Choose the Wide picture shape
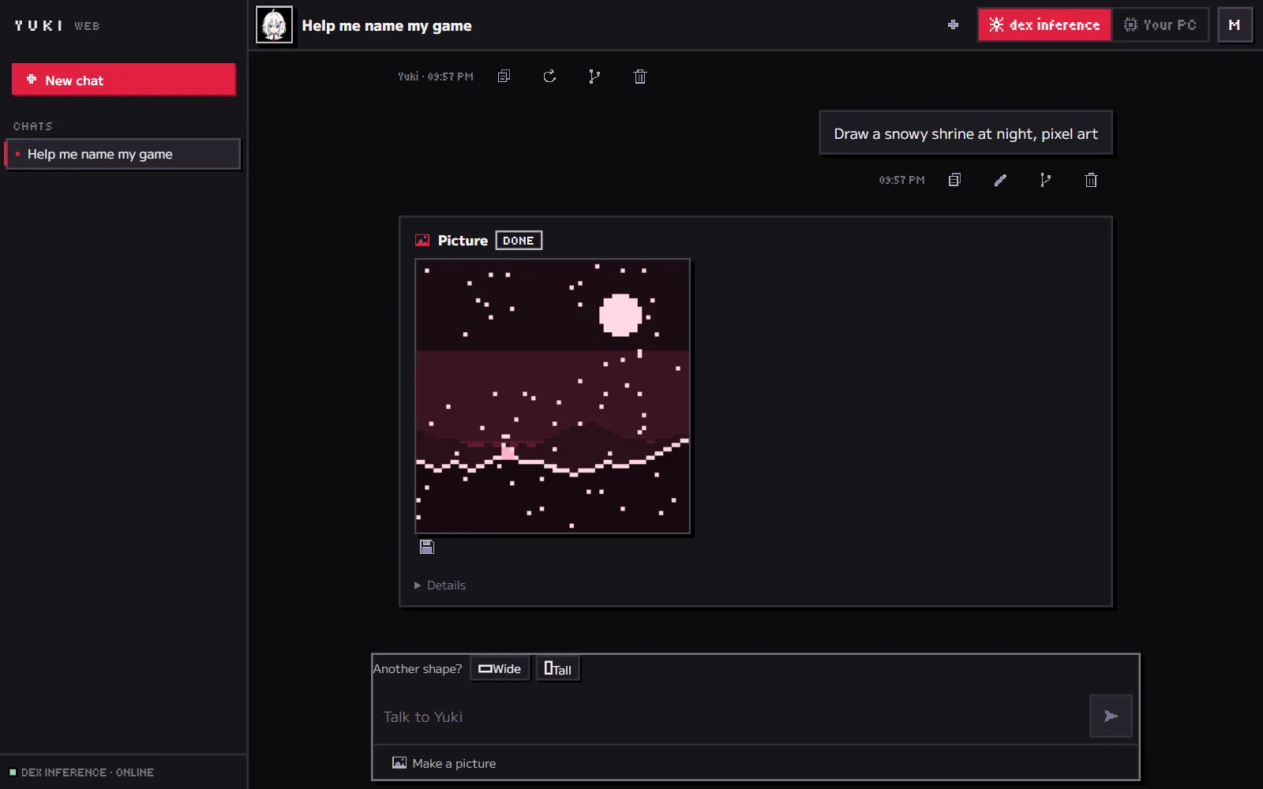Screen dimensions: 1263x789 tap(500, 669)
